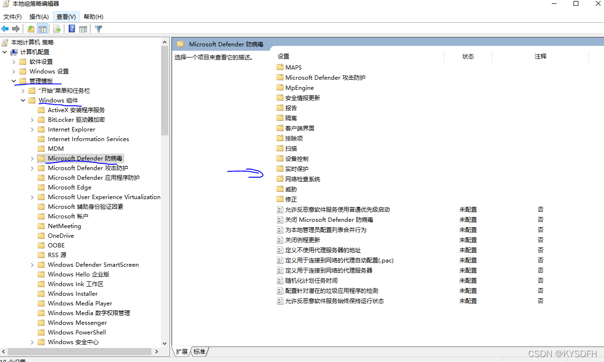
Task: Expand the Internet Explorer node
Action: [x=32, y=129]
